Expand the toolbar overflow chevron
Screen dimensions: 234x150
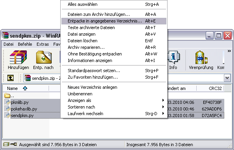pyautogui.click(x=229, y=51)
